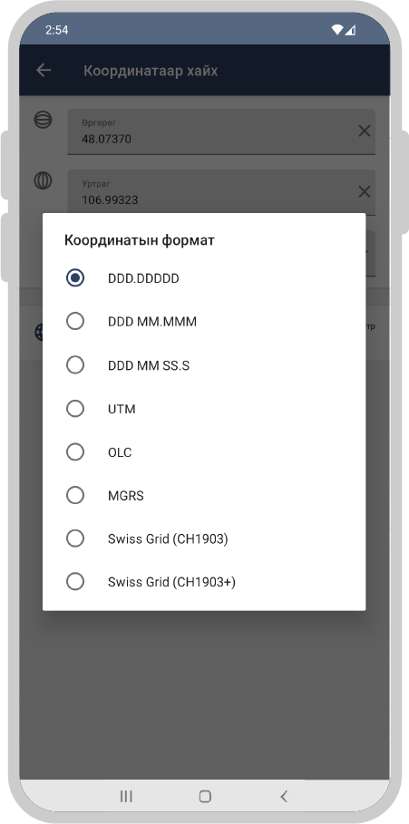This screenshot has height=824, width=409.
Task: Tap the longitude globe icon
Action: tap(44, 180)
